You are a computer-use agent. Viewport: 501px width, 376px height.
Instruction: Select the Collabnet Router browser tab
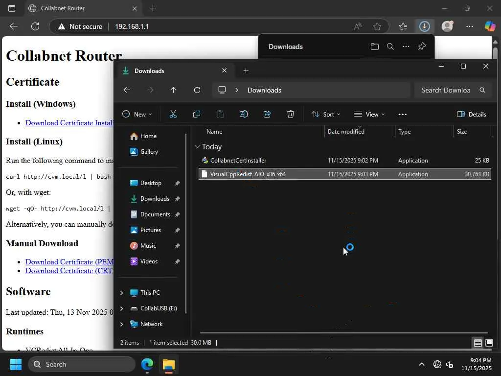tap(83, 8)
